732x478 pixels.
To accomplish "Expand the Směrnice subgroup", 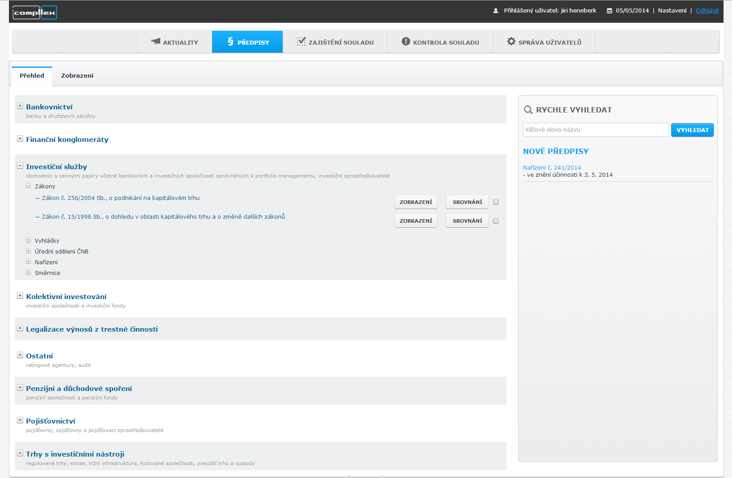I will [x=29, y=272].
